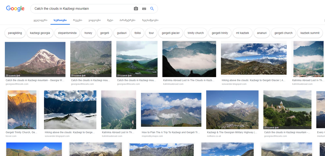325x156 pixels.
Task: Open the church above cloud sea thumbnail
Action: [x=70, y=110]
